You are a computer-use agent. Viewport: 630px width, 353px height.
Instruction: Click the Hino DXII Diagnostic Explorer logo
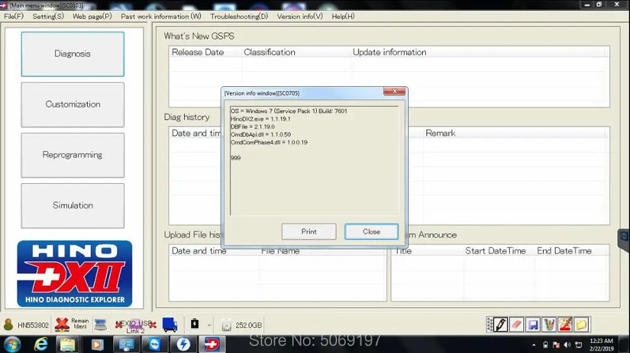click(74, 274)
